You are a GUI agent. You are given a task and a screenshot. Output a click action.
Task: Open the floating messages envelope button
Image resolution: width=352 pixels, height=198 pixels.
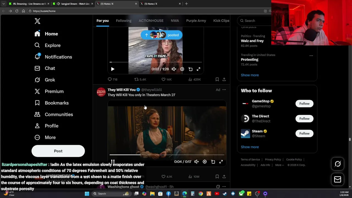tap(338, 180)
